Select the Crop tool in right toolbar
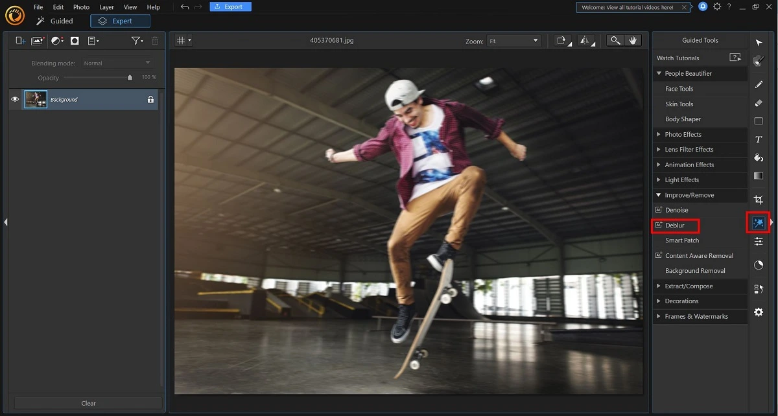 point(759,200)
